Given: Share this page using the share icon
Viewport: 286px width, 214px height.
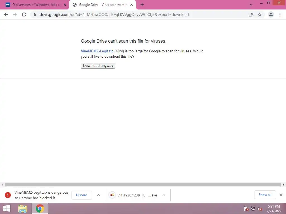Looking at the screenshot, I should (x=251, y=14).
